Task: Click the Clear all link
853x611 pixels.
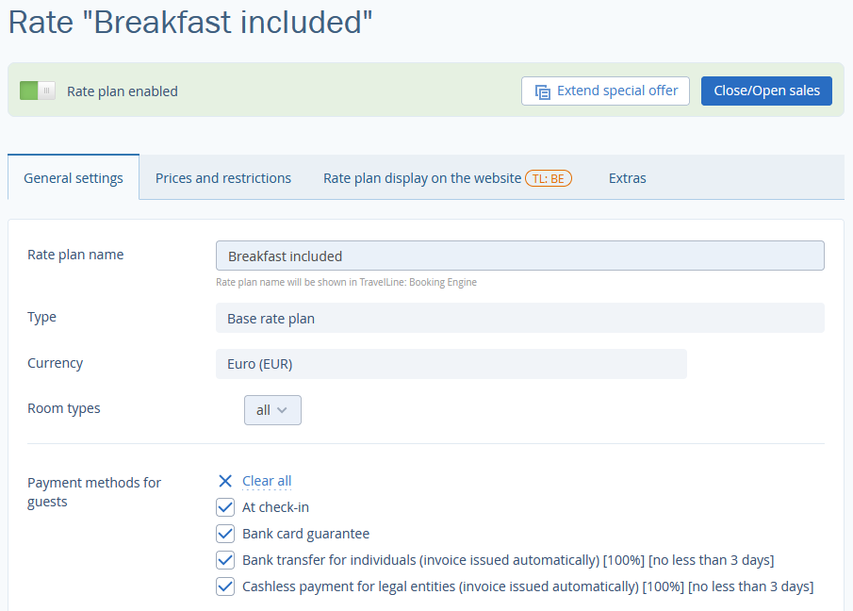Action: pyautogui.click(x=267, y=481)
